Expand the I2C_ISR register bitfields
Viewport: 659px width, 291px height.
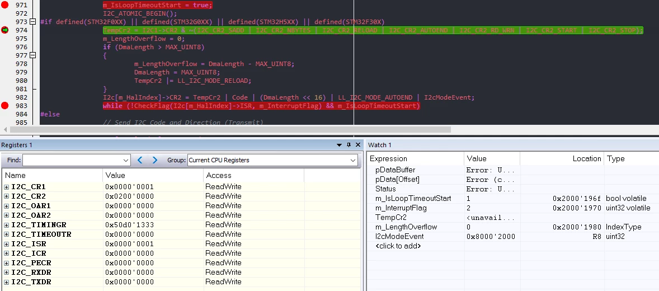(6, 244)
